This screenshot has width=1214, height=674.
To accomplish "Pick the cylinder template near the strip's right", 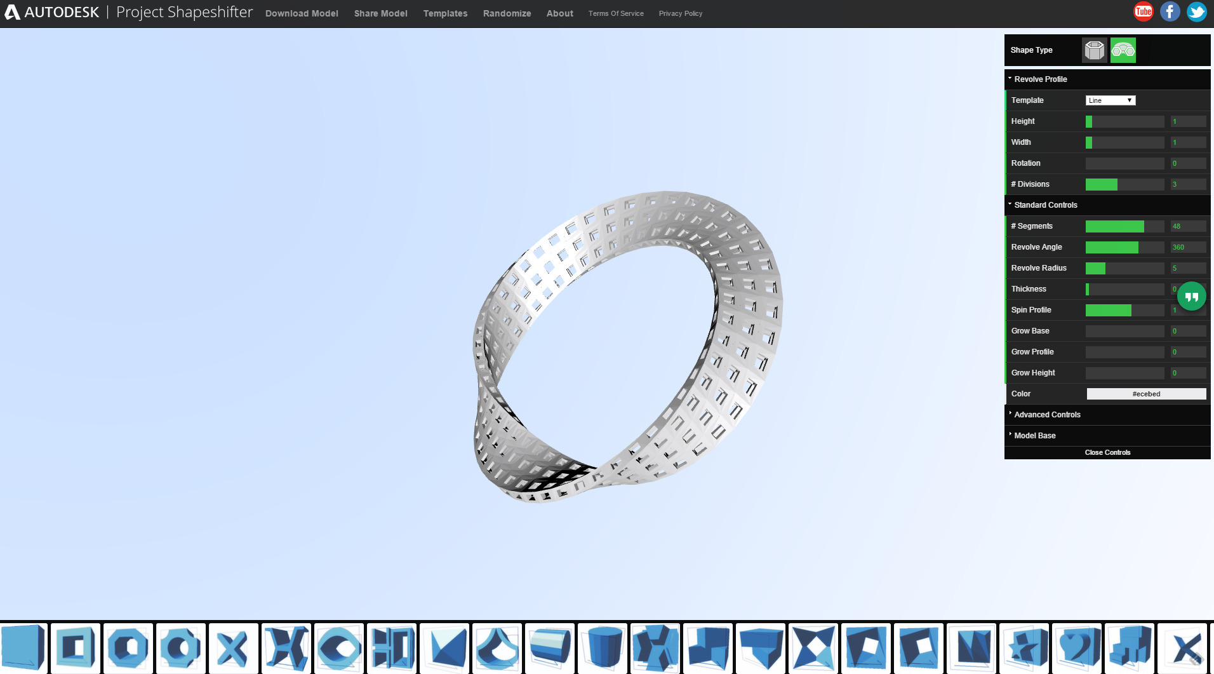I will click(604, 648).
